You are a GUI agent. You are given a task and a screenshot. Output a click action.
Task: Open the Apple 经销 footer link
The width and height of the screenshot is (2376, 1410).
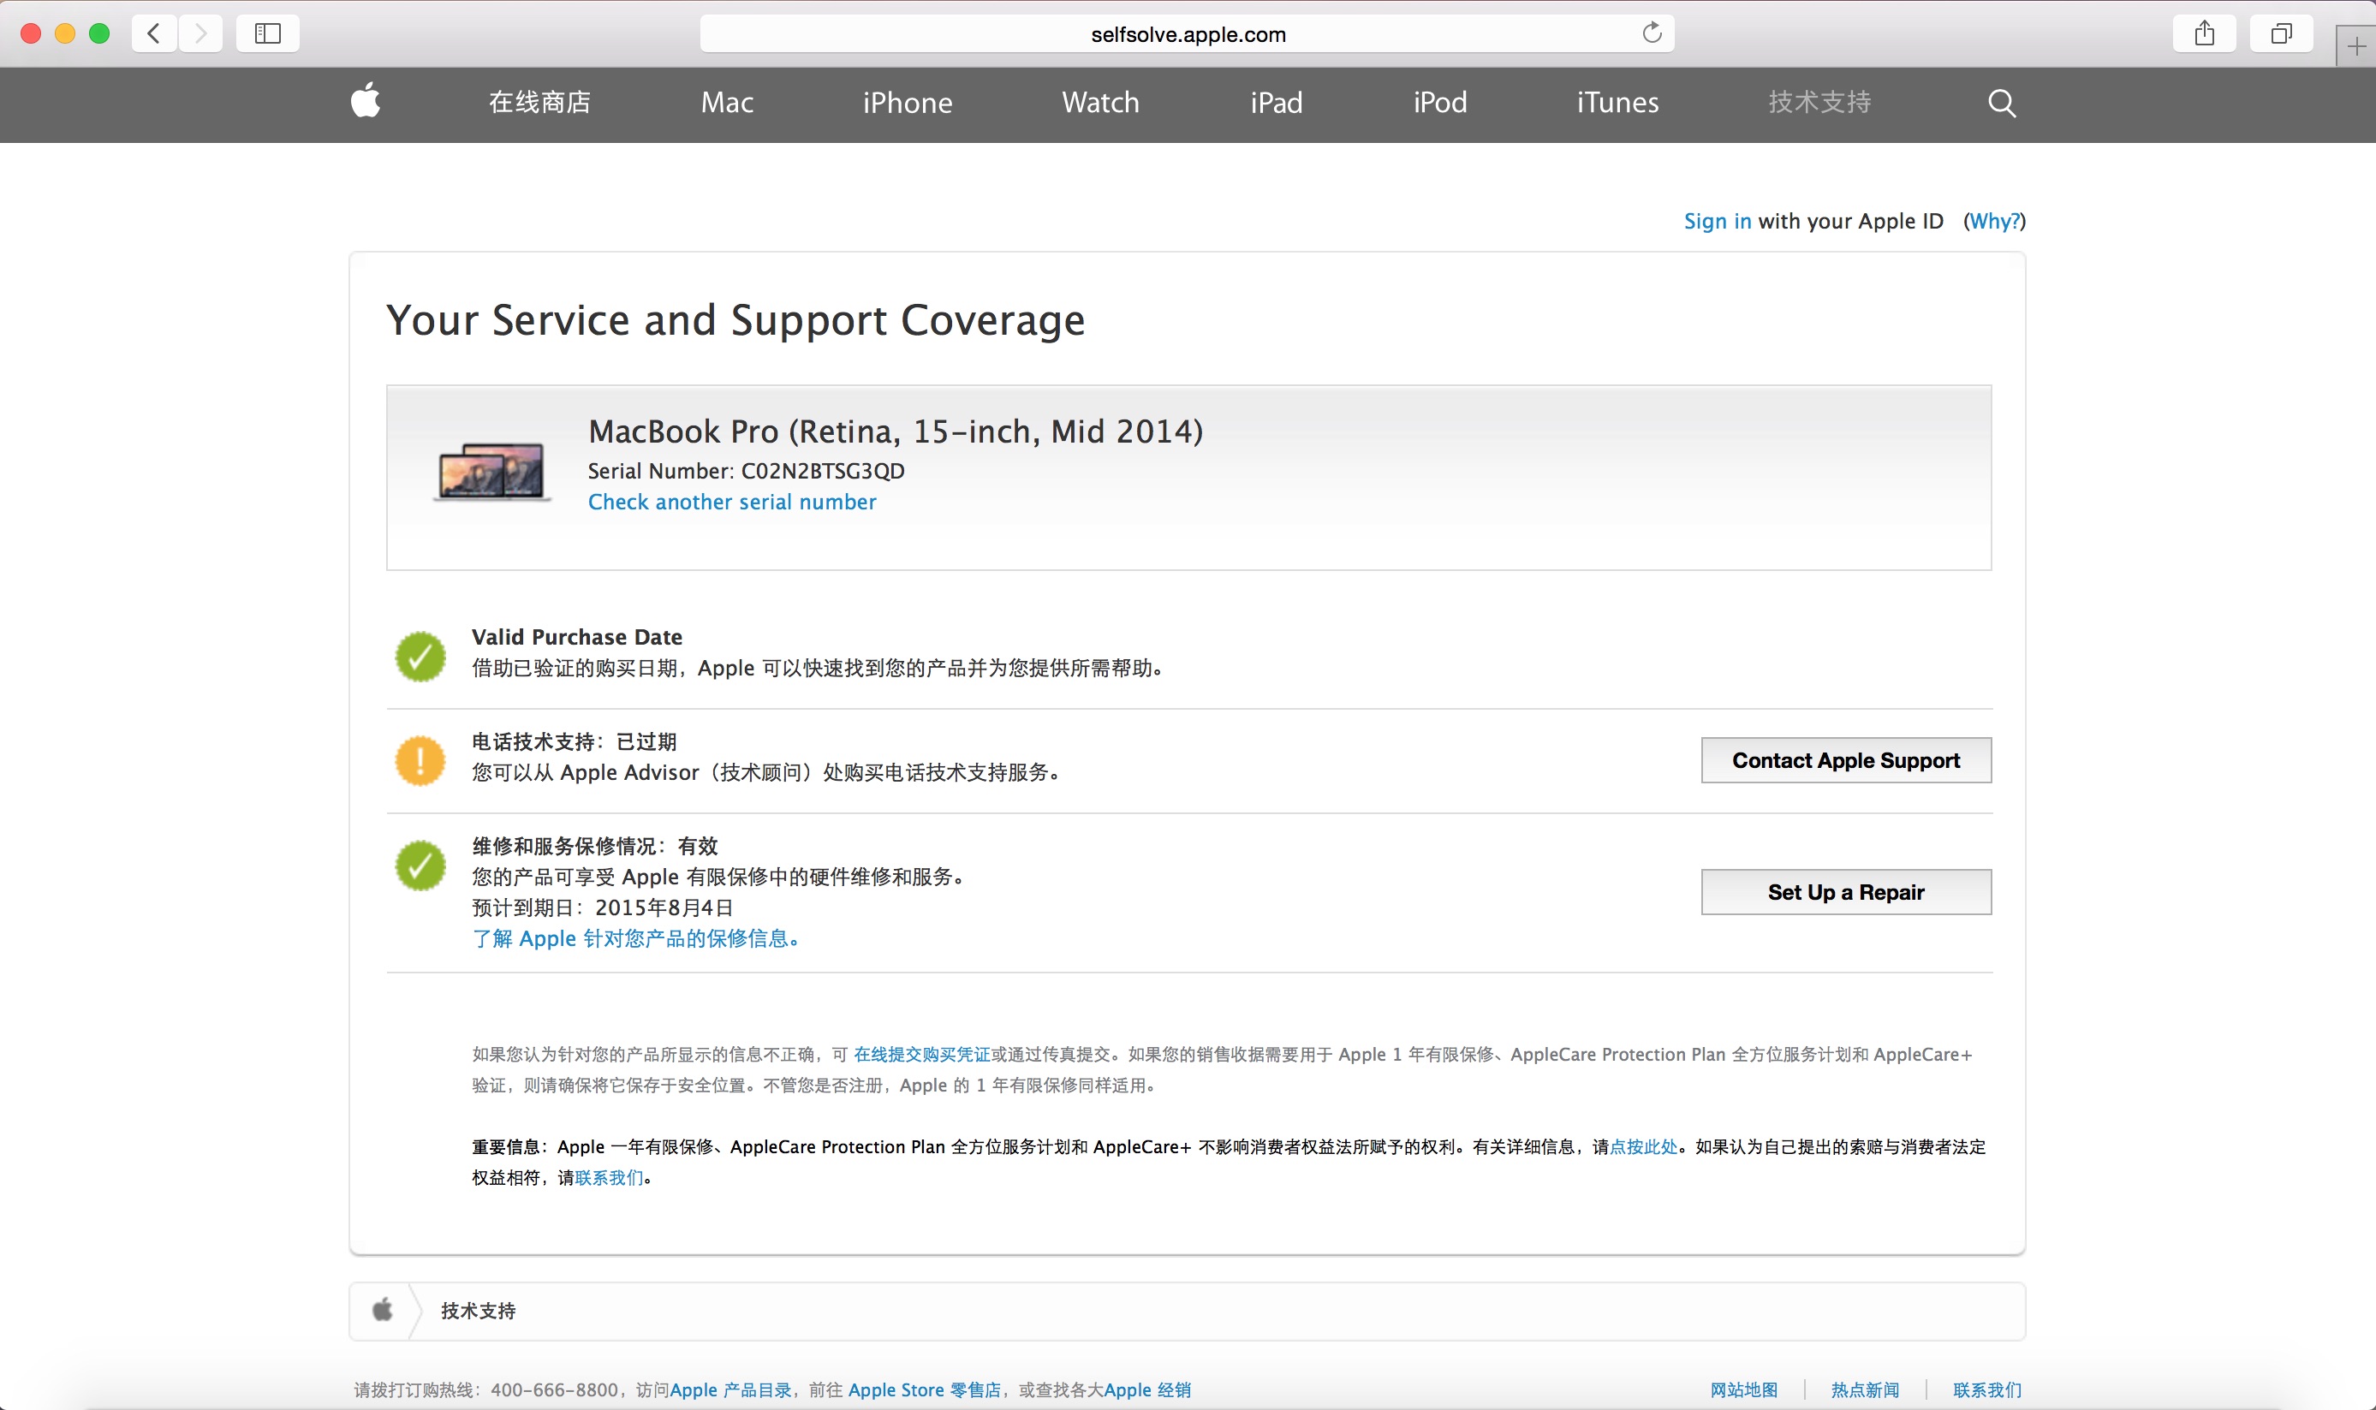coord(1146,1390)
